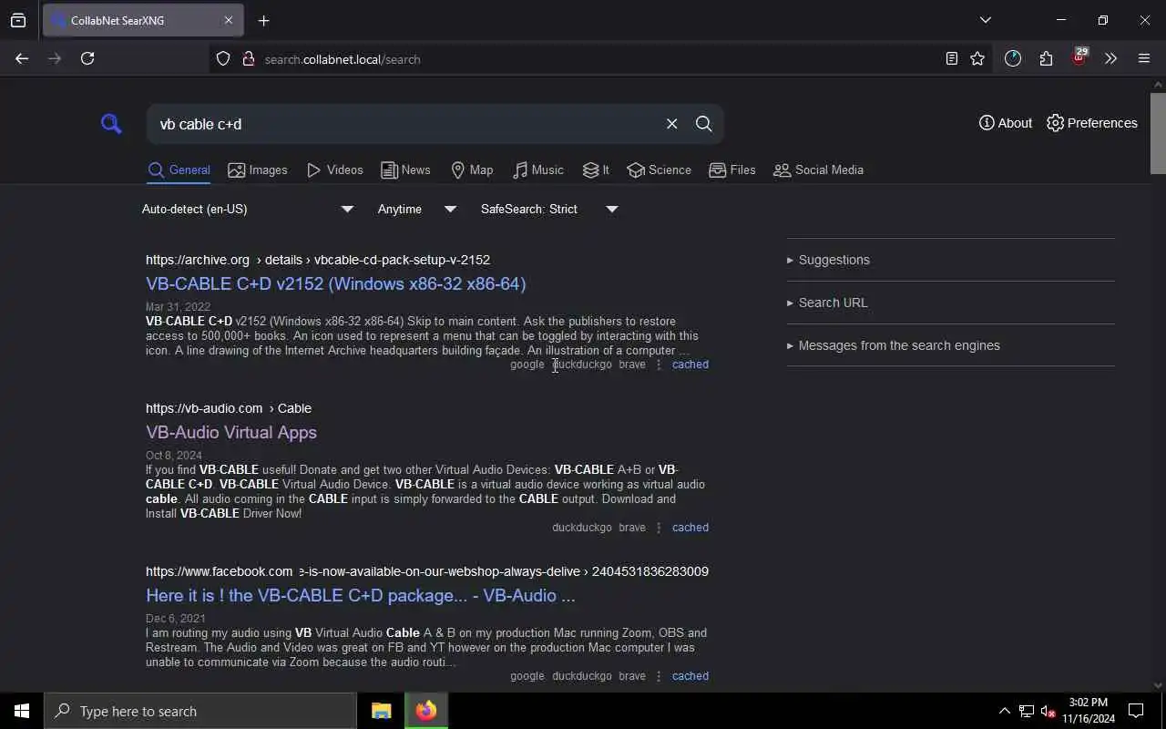Viewport: 1166px width, 729px height.
Task: Show site connection lock information
Action: 248,58
